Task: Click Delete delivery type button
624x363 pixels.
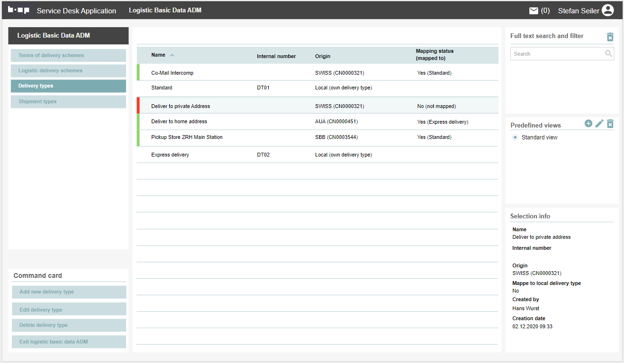Action: [x=69, y=325]
